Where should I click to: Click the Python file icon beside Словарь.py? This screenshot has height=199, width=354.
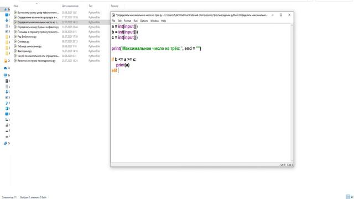coord(15,41)
